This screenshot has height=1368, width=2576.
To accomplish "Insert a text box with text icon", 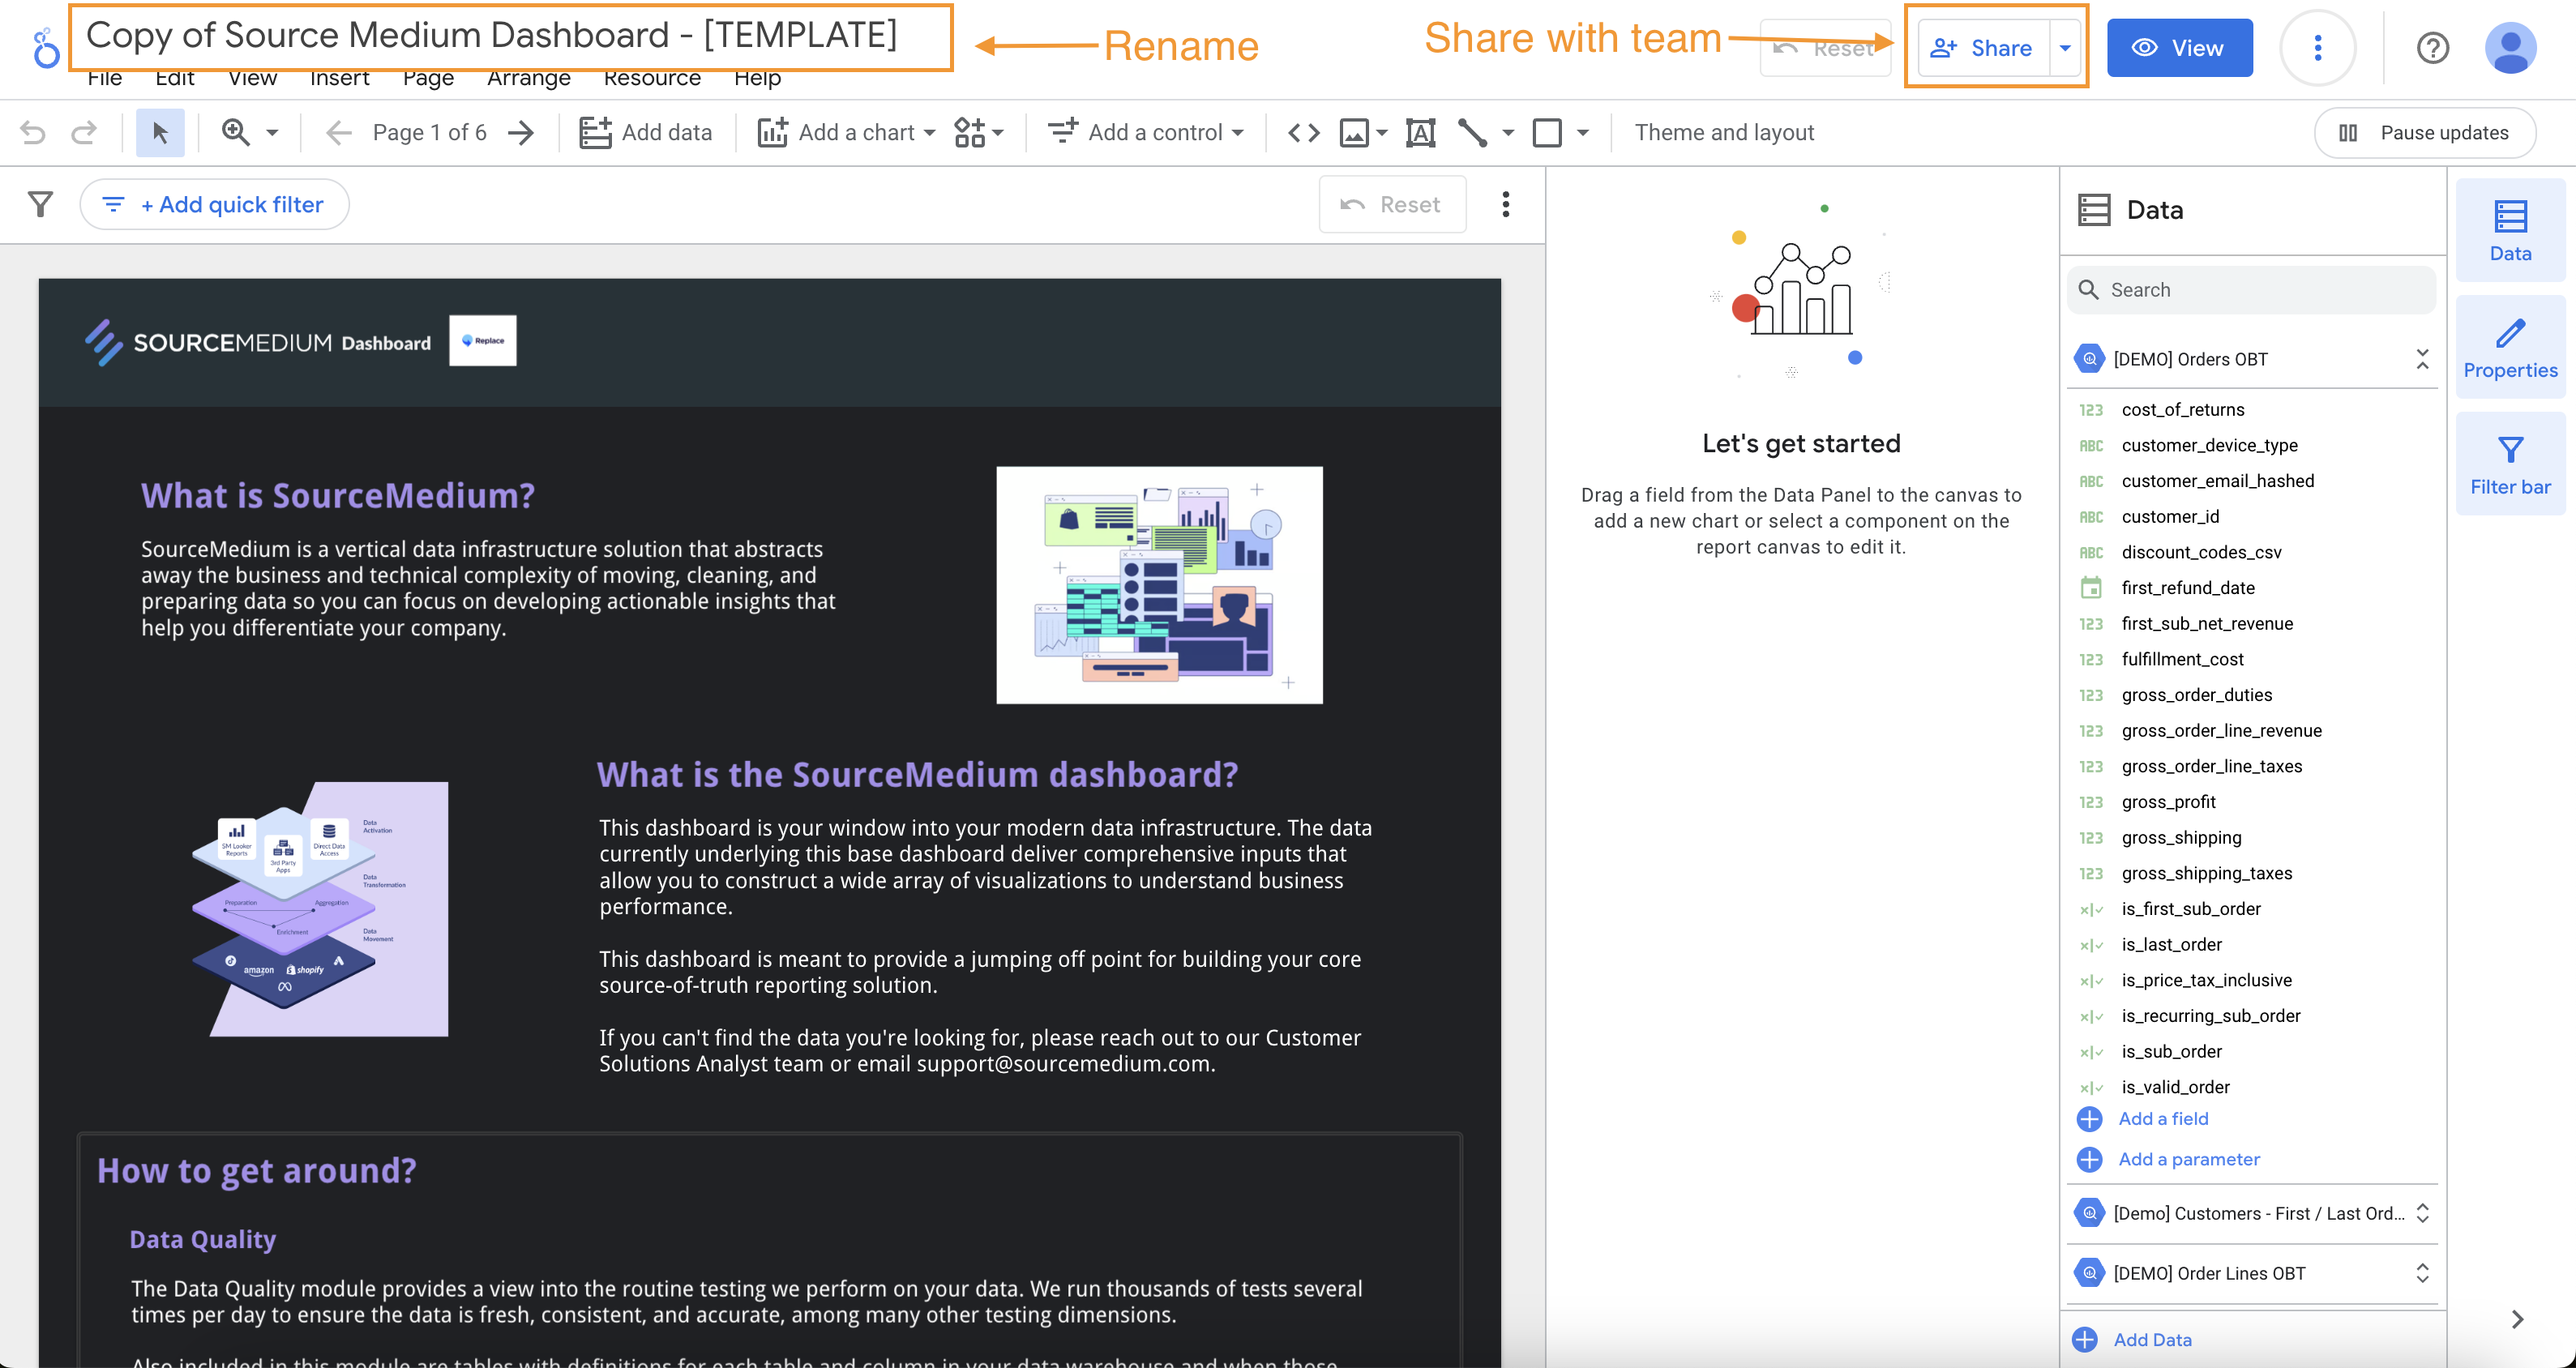I will point(1420,132).
